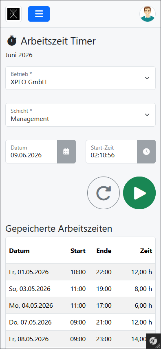Click end time 23:00 on 08.05.2026
This screenshot has height=349, width=161.
pos(104,339)
